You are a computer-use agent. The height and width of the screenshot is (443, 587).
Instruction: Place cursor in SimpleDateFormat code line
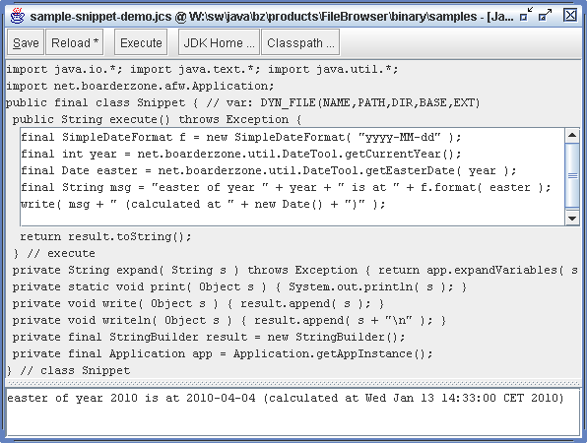(240, 137)
